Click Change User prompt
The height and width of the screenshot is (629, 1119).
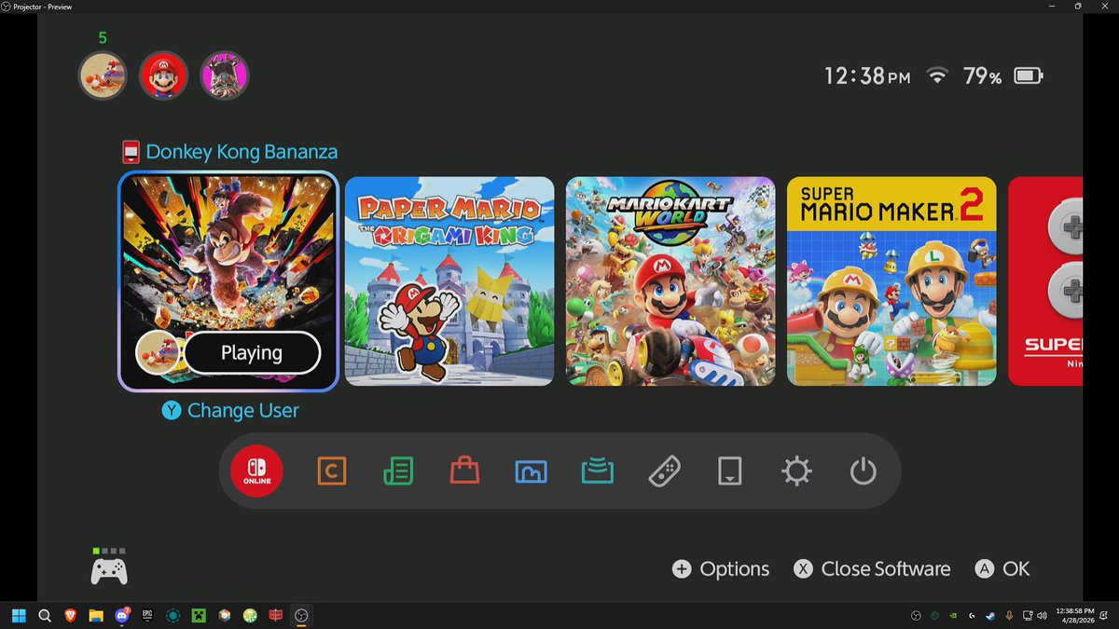(230, 410)
